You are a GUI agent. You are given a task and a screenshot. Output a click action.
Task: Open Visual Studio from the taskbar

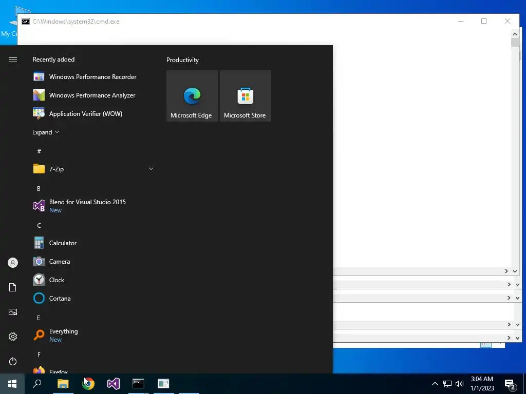pyautogui.click(x=114, y=384)
